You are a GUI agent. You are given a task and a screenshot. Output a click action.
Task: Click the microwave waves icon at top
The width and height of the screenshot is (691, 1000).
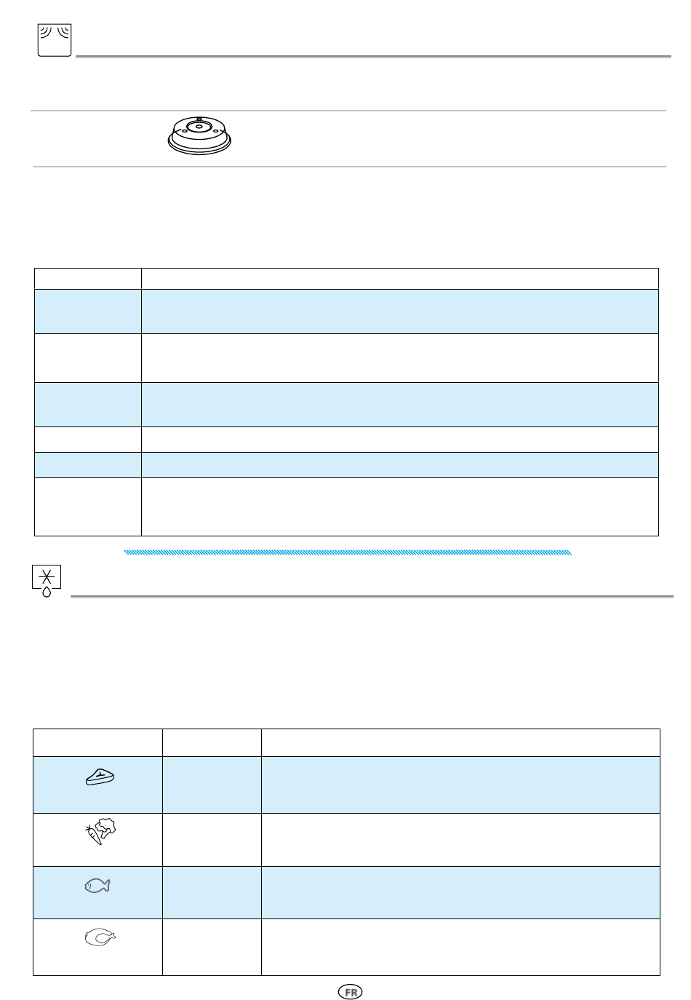click(x=55, y=40)
